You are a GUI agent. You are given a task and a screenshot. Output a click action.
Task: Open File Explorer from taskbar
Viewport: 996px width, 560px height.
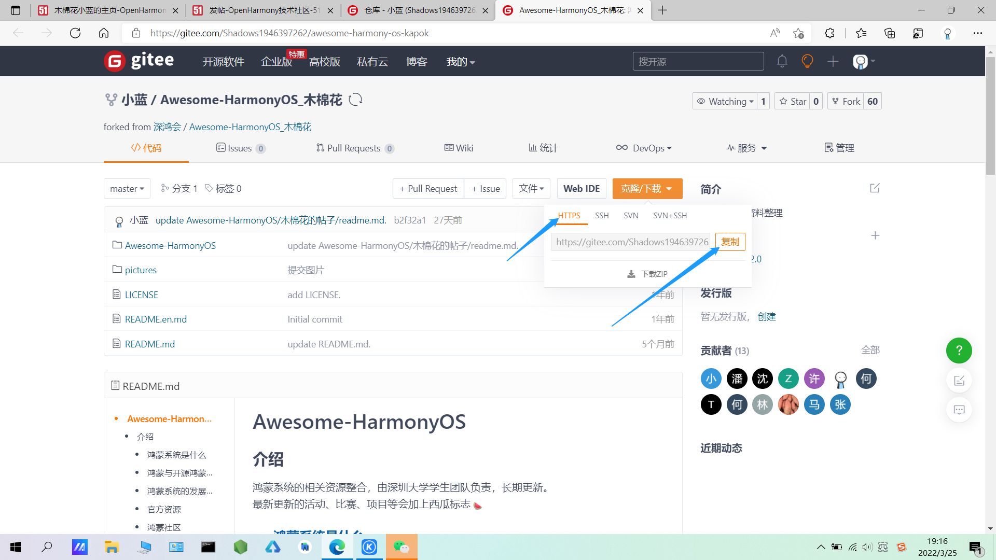coord(112,547)
